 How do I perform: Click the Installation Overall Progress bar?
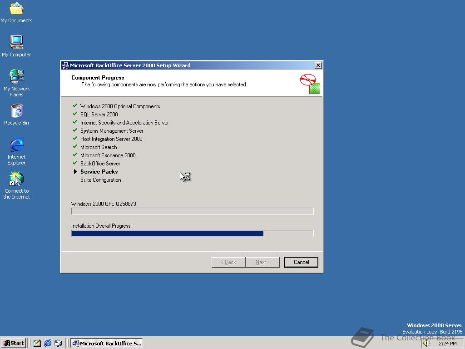coord(192,234)
